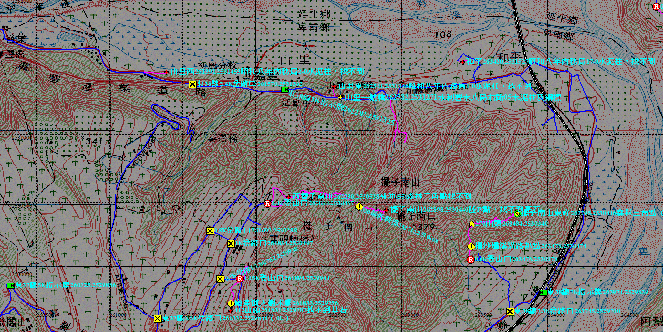Click the red R marker at 0.6K登山口

coord(470,260)
